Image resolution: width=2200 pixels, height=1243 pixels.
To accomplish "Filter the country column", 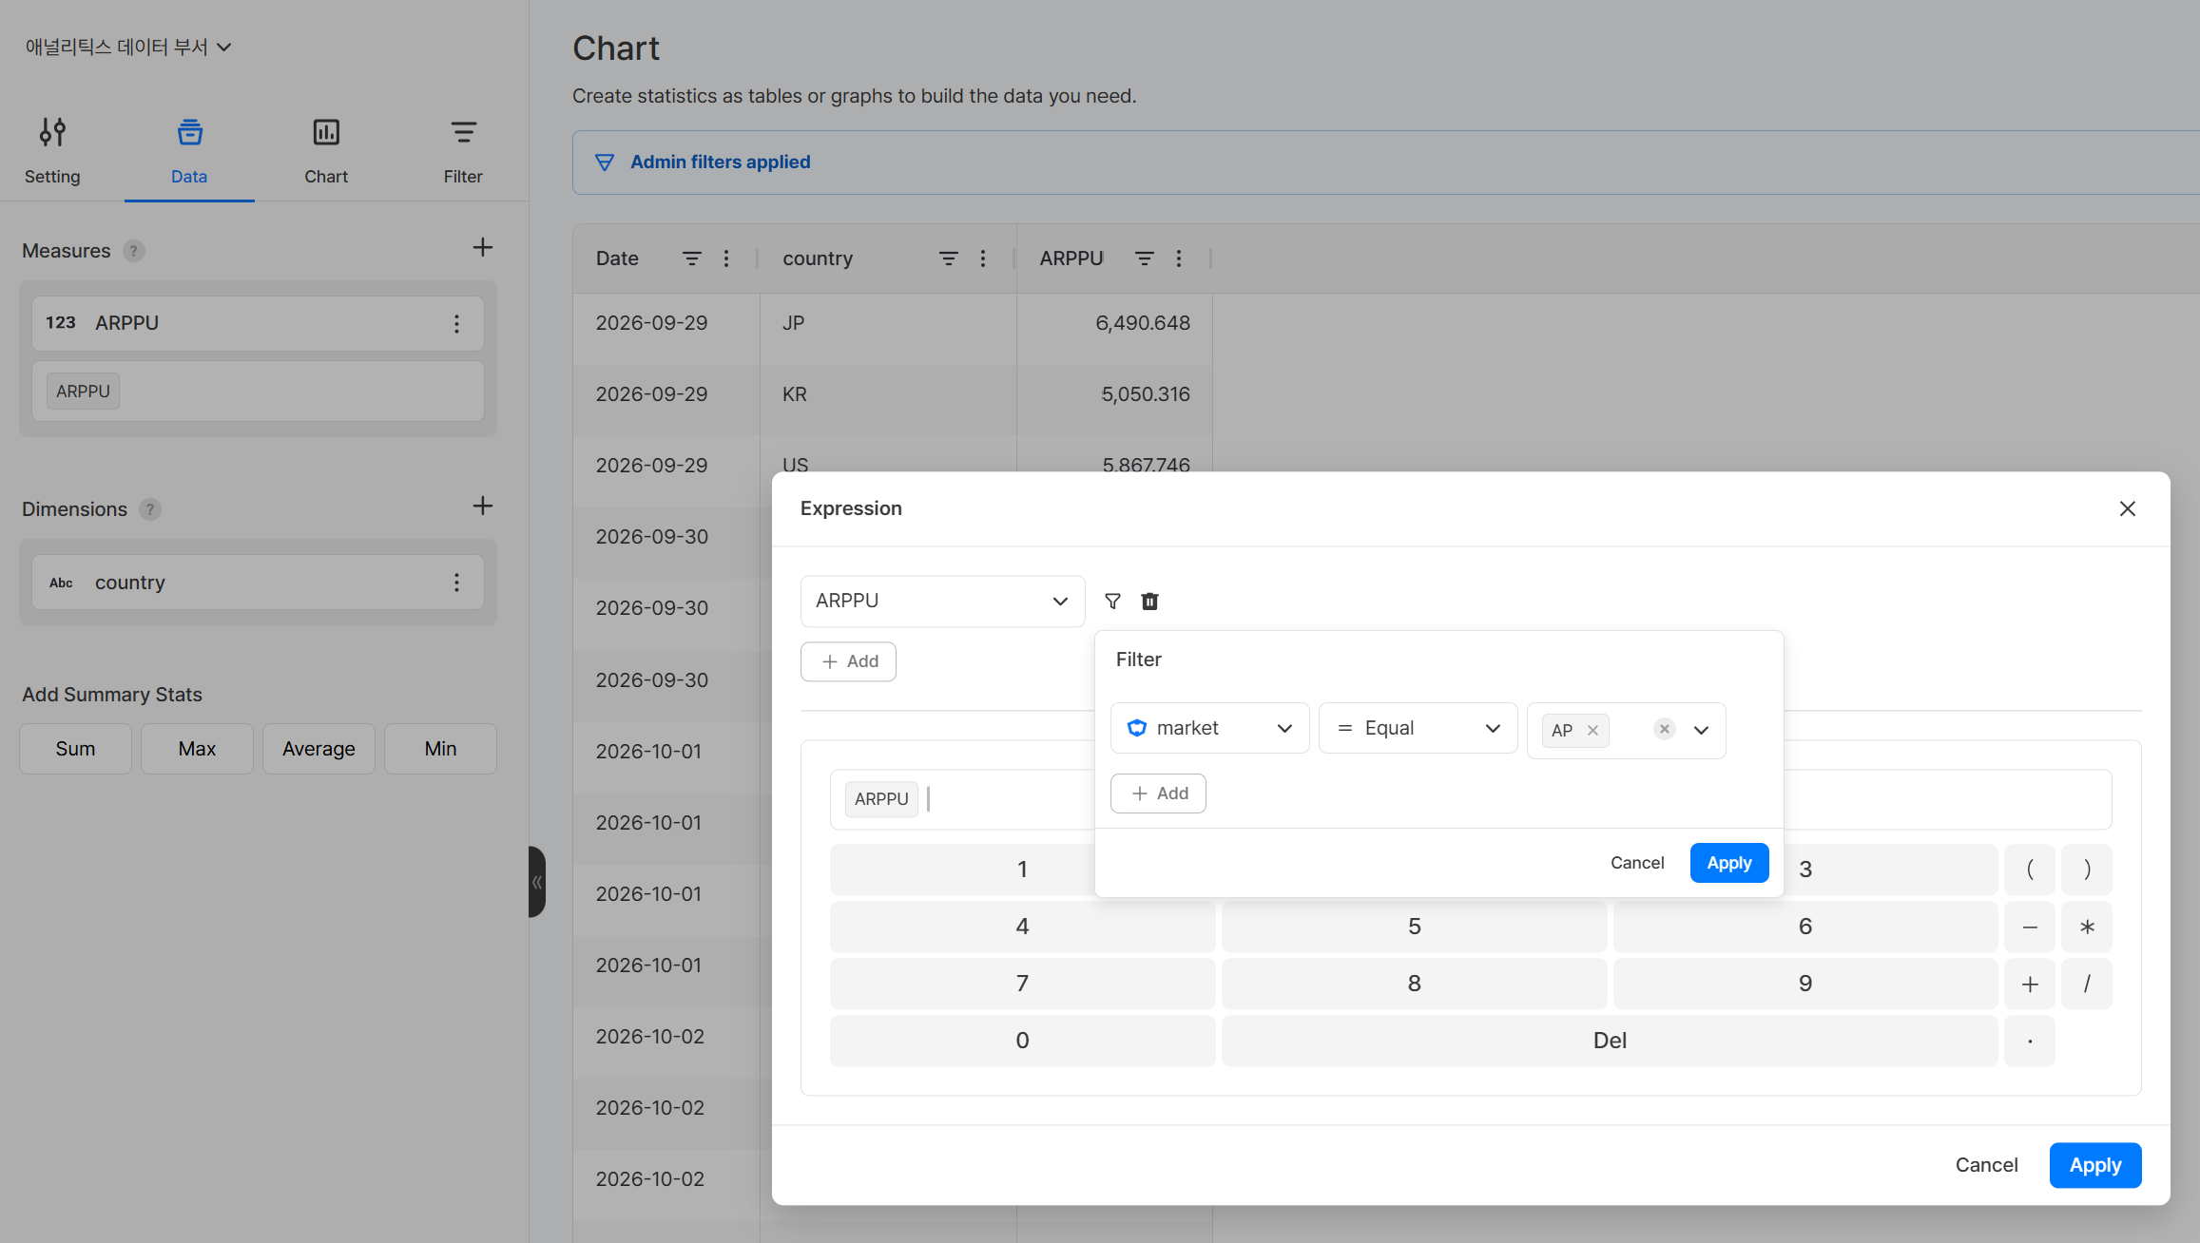I will click(949, 258).
